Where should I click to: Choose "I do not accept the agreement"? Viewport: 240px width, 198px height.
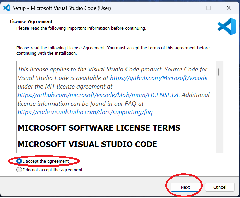pos(19,170)
